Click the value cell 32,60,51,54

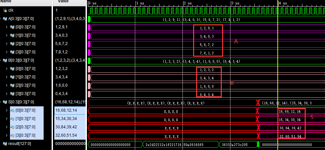(x=70, y=135)
